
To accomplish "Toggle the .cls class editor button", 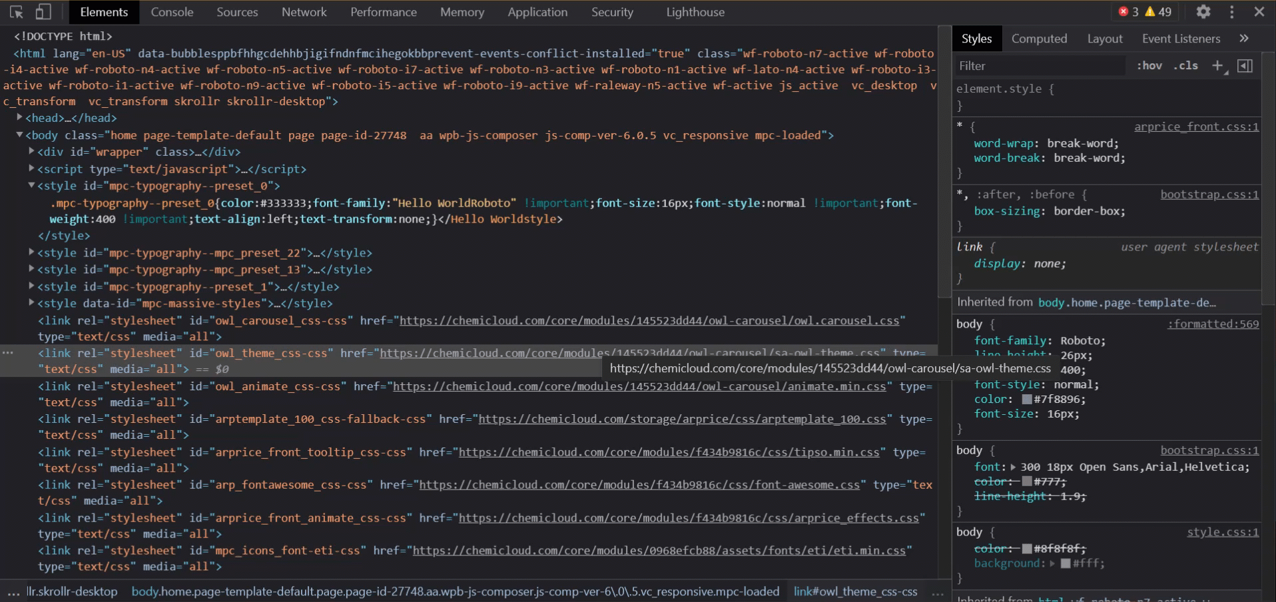I will (1185, 65).
